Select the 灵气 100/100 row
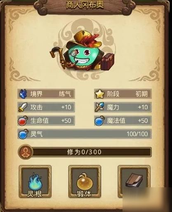 (x=85, y=134)
